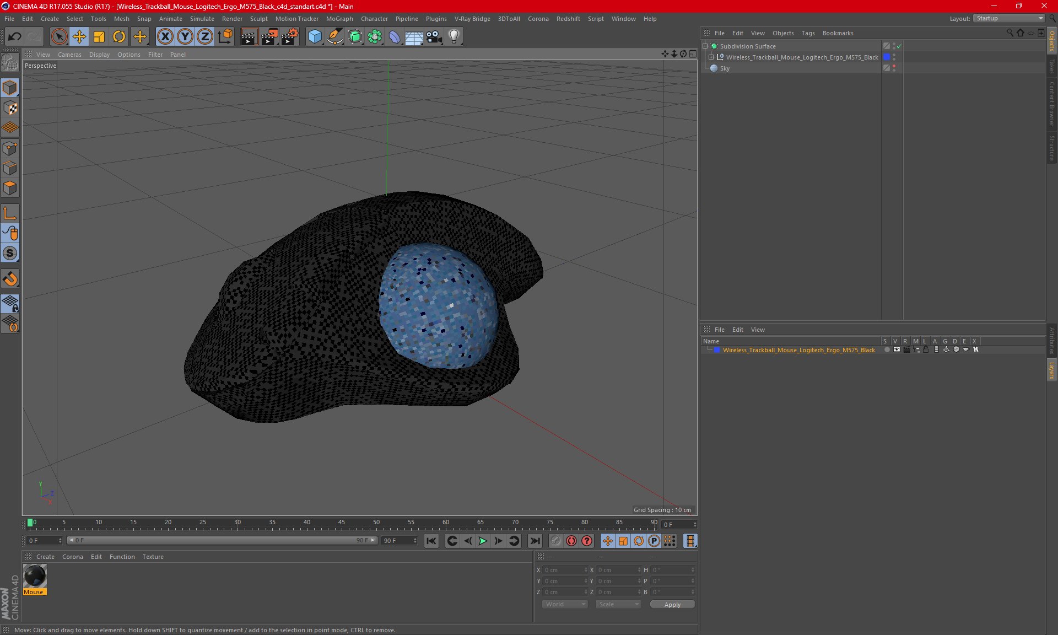Screen dimensions: 1058x635
Task: Activate the Scale tool
Action: tap(99, 37)
